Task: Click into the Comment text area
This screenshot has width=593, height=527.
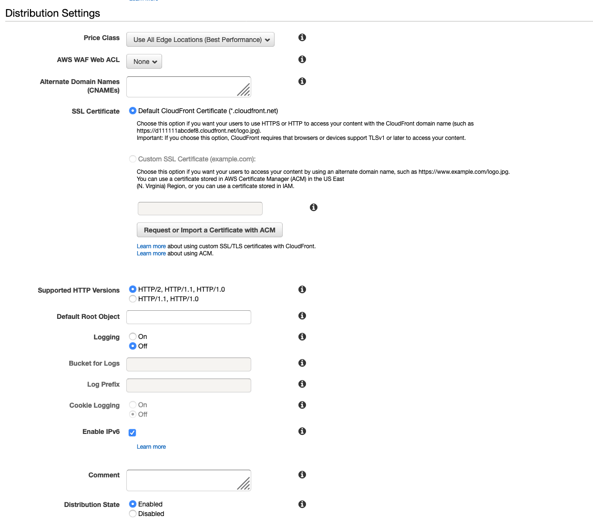Action: 188,480
